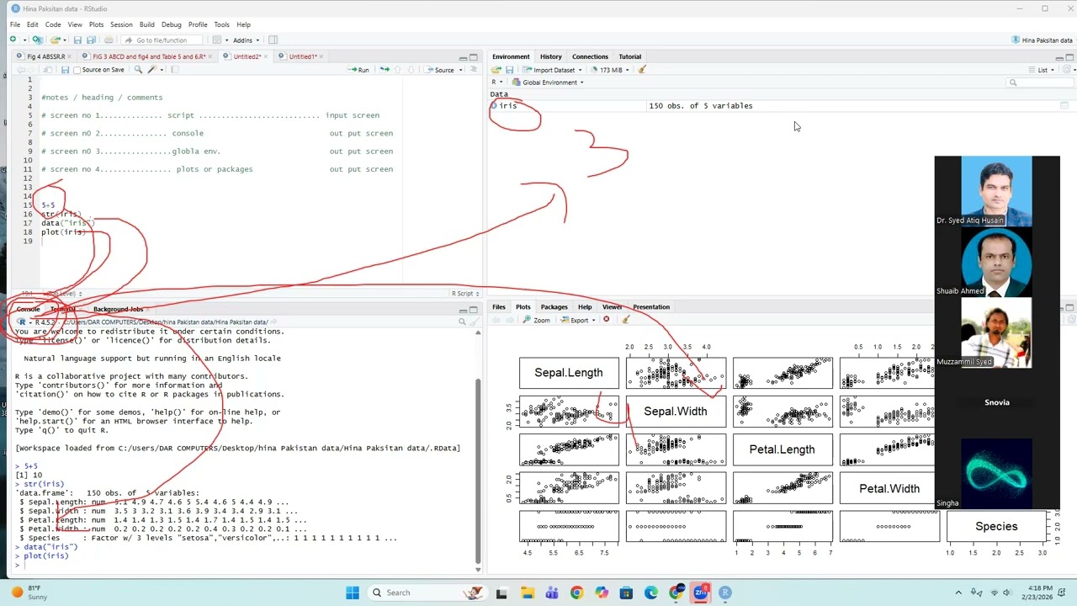The image size is (1077, 606).
Task: Open Import Dataset dropdown
Action: click(x=552, y=70)
